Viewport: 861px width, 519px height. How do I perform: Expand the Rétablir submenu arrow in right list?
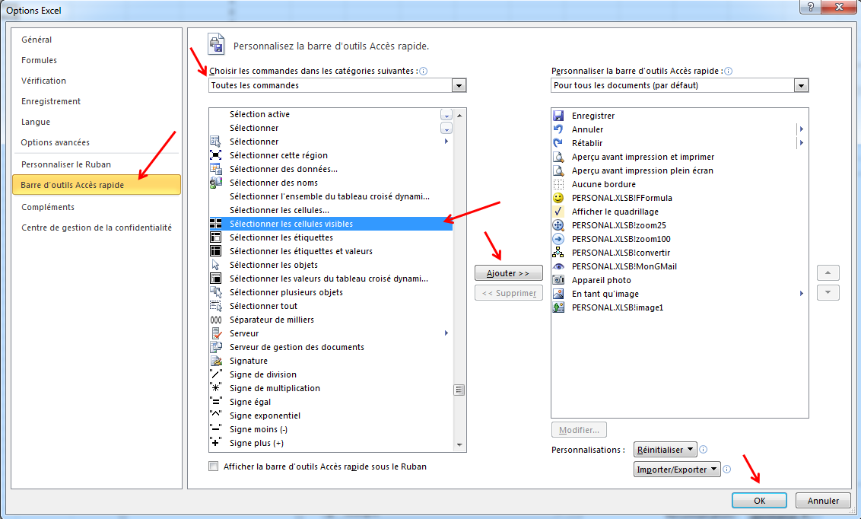(802, 143)
